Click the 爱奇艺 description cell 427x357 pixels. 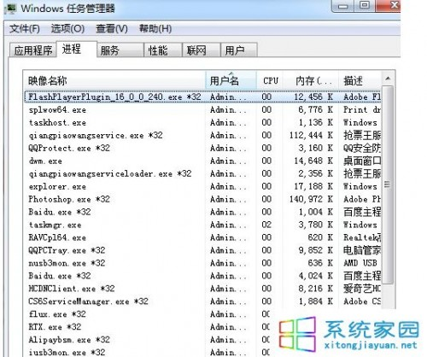coord(362,289)
